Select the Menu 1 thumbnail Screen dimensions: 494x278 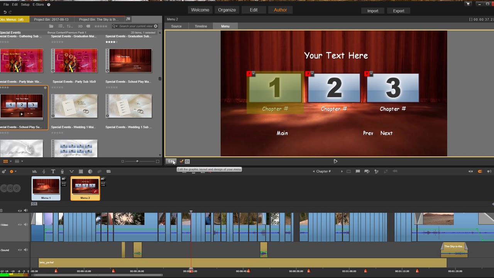(46, 188)
